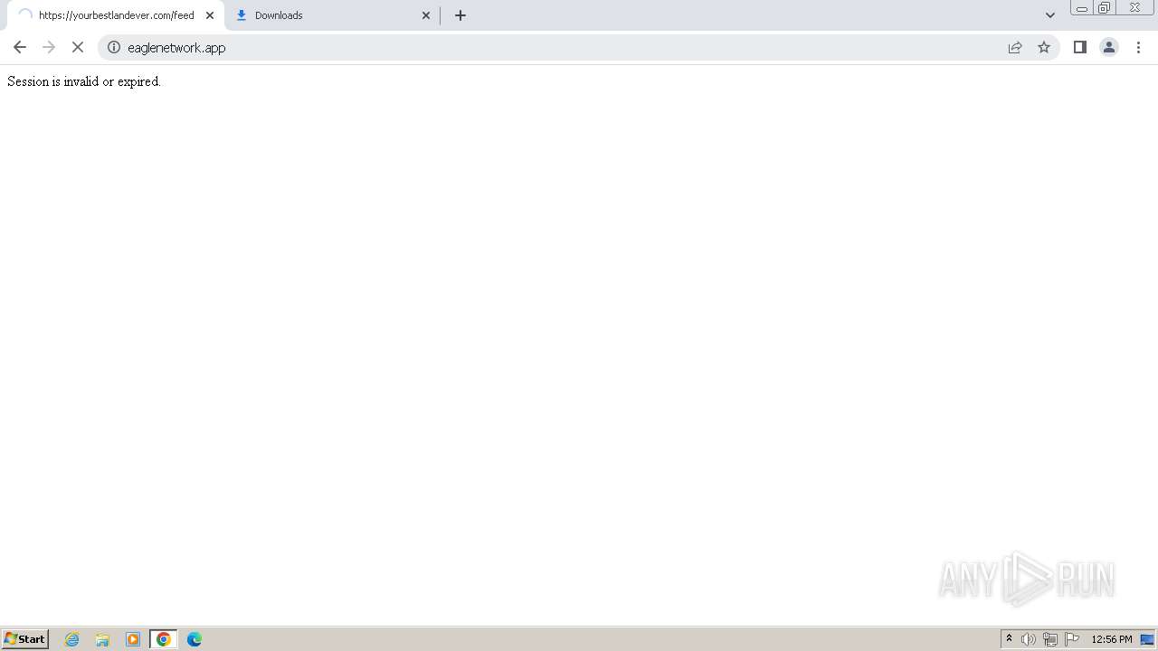Minimize the Chrome window
Image resolution: width=1158 pixels, height=651 pixels.
pos(1082,8)
